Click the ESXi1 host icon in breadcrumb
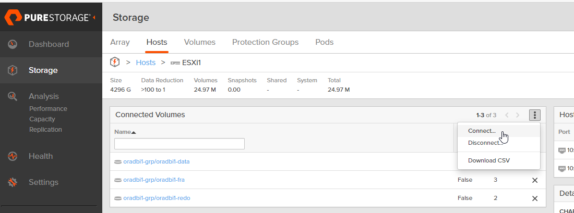 175,63
